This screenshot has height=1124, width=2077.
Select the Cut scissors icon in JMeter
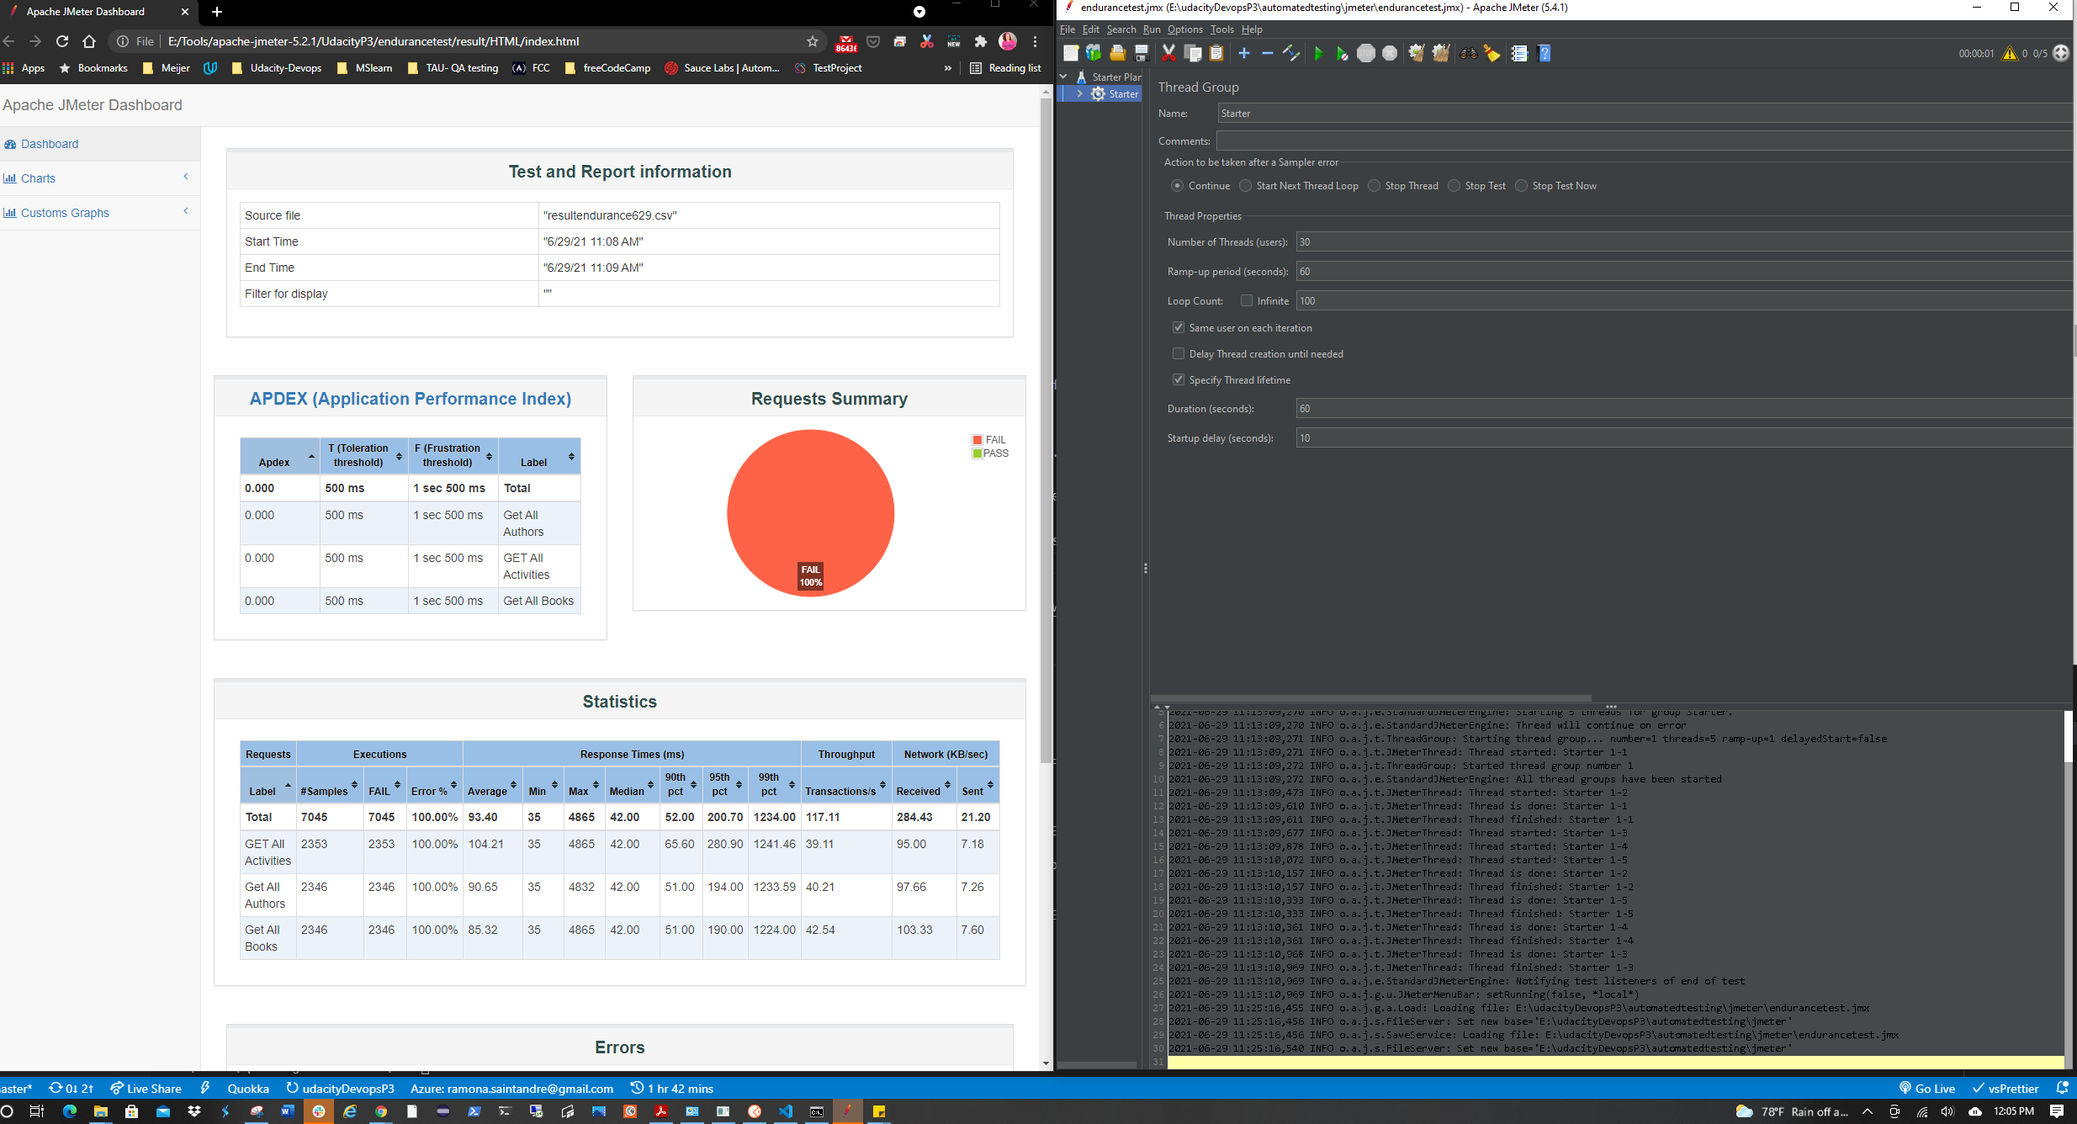click(1169, 53)
